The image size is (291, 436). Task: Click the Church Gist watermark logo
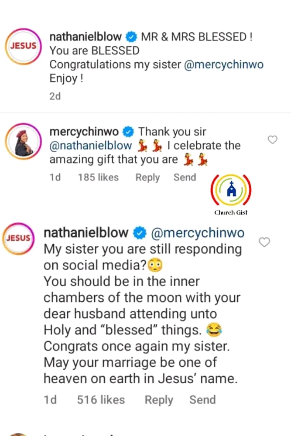point(231,190)
